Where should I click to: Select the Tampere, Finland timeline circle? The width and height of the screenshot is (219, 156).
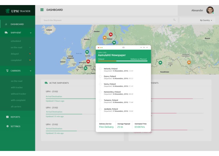[x=100, y=100]
